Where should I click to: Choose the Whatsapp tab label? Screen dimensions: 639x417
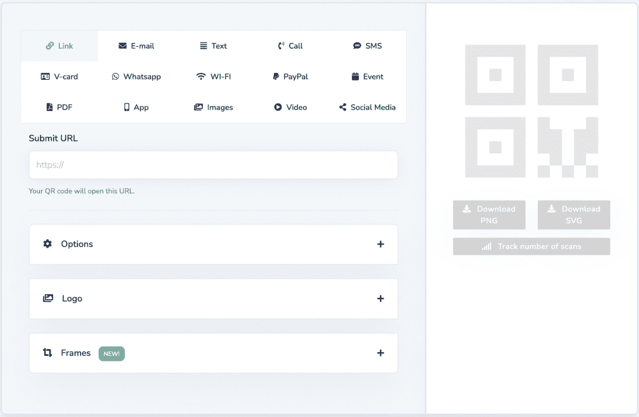pos(142,77)
